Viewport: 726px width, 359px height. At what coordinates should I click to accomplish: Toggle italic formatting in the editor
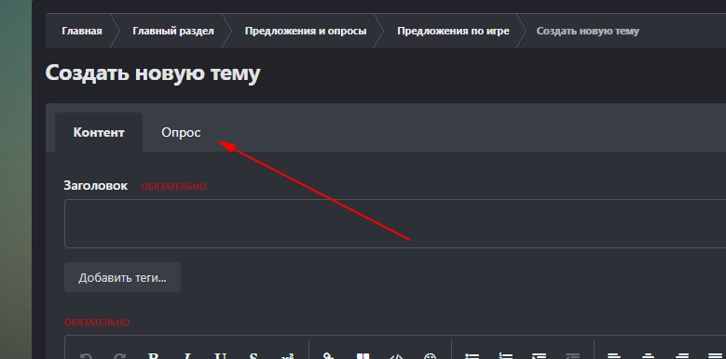[187, 355]
